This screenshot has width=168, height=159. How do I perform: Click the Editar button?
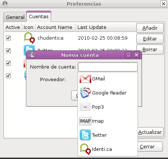click(x=150, y=39)
